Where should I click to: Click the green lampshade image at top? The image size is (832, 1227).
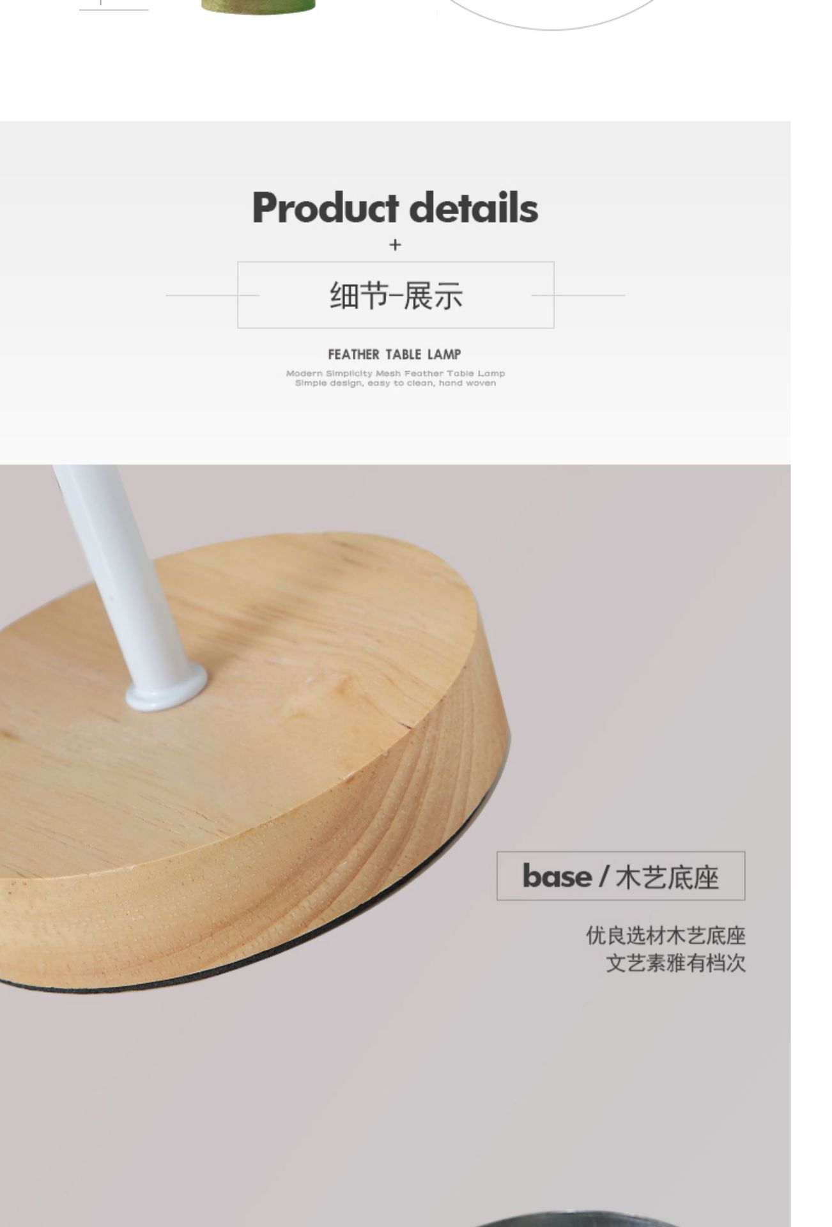point(258,6)
